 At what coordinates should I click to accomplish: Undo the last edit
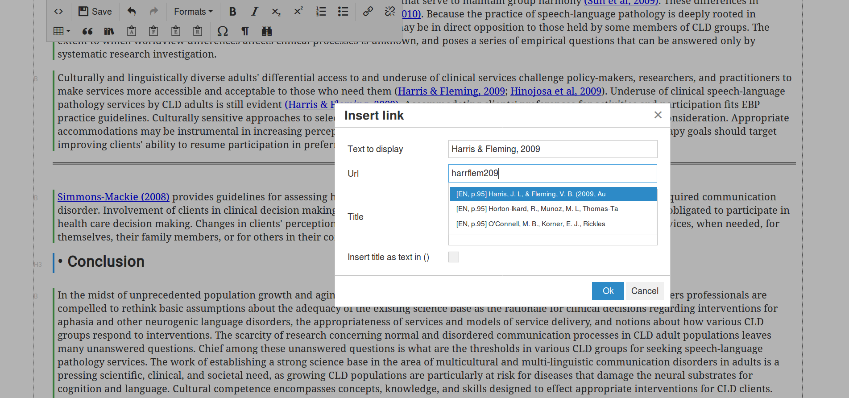click(x=131, y=12)
